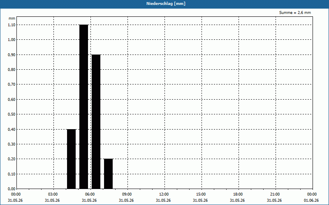Image resolution: width=329 pixels, height=205 pixels.
Task: Click the 0,90 mm precipitation bar
Action: click(96, 122)
